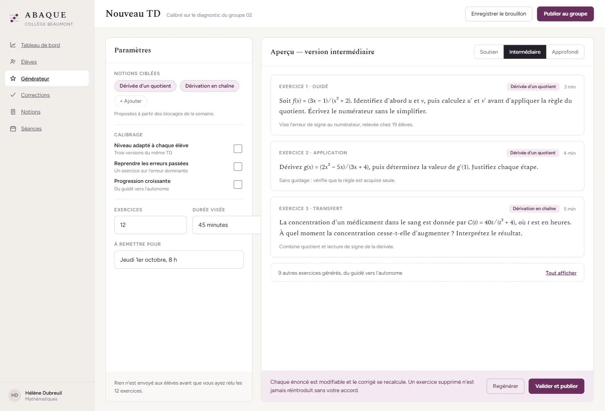The height and width of the screenshot is (411, 605).
Task: Click the Exercice 2 statement text
Action: pyautogui.click(x=409, y=166)
